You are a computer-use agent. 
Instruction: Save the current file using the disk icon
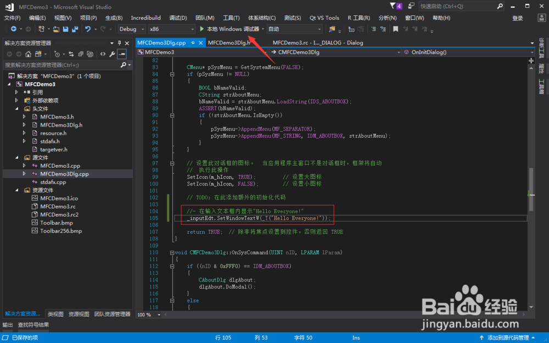coord(65,29)
